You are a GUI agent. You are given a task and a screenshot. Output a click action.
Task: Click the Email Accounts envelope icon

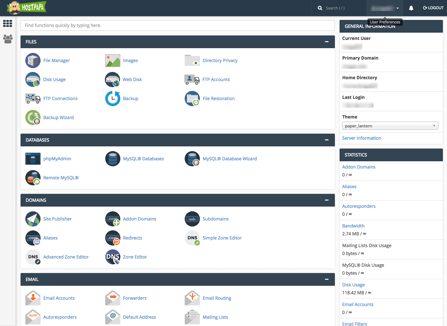(33, 298)
